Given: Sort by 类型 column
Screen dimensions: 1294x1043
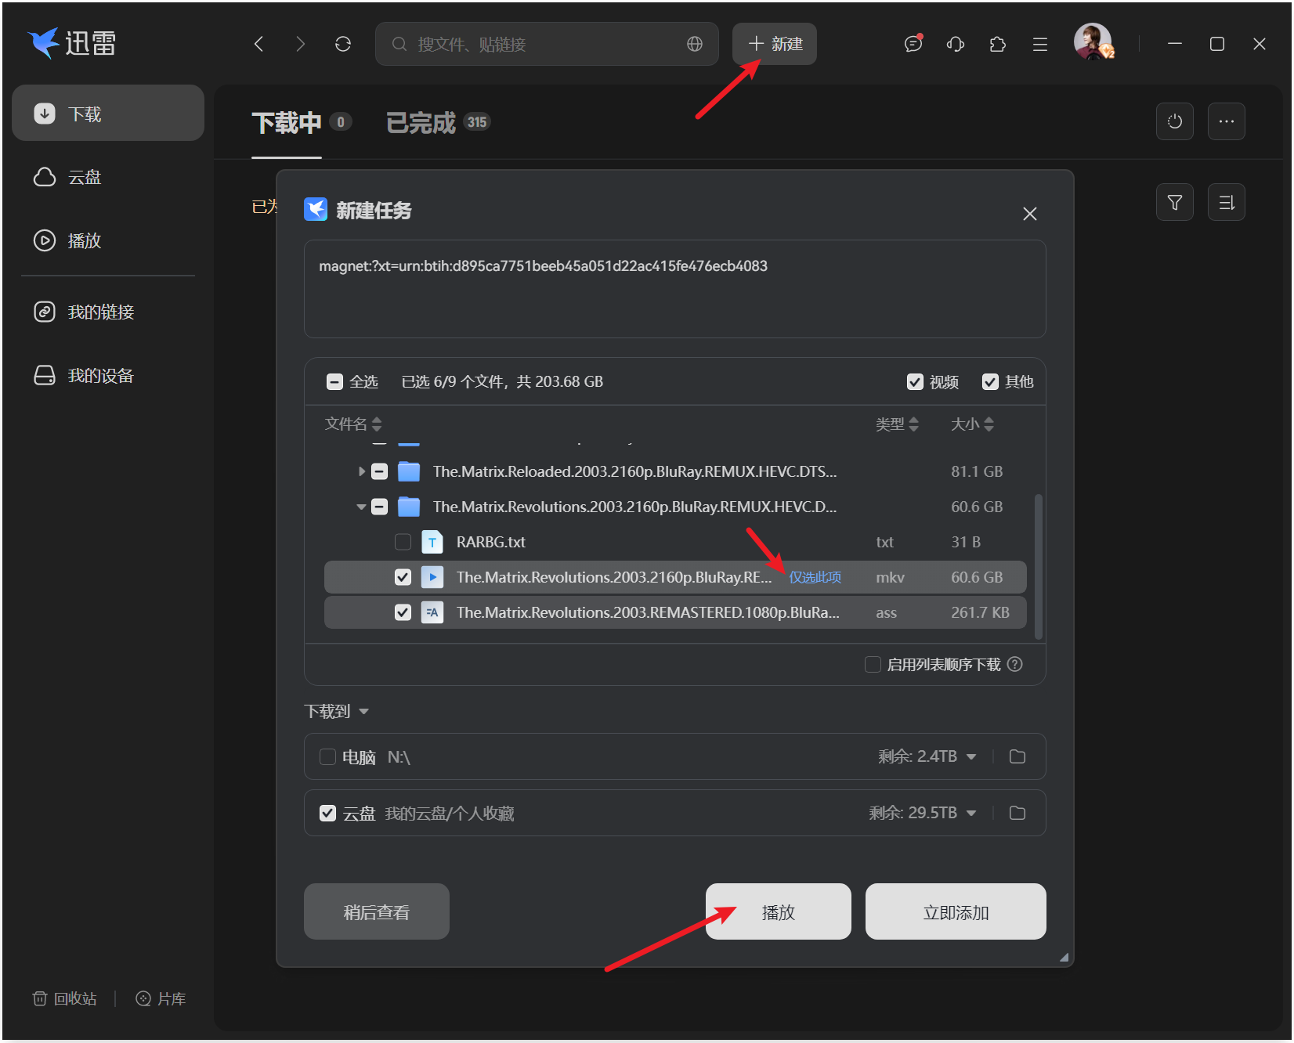Looking at the screenshot, I should [897, 424].
